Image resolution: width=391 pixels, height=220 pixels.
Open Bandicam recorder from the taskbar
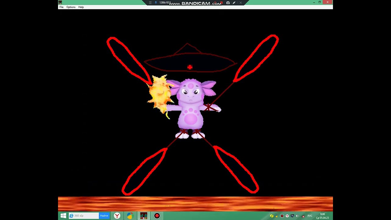157,216
